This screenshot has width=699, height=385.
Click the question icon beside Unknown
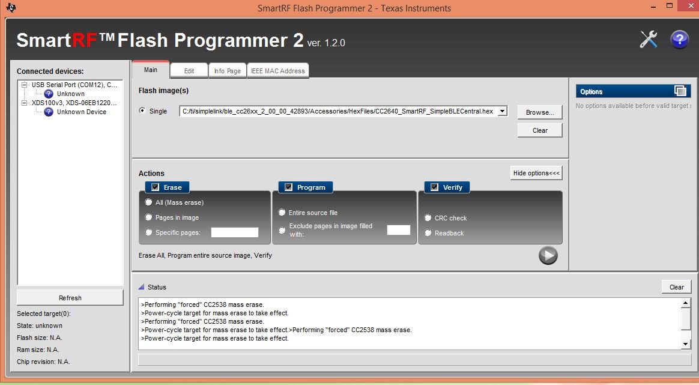[x=49, y=94]
